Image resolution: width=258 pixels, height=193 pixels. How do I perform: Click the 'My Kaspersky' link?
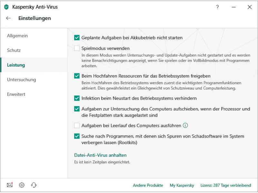tap(182, 185)
